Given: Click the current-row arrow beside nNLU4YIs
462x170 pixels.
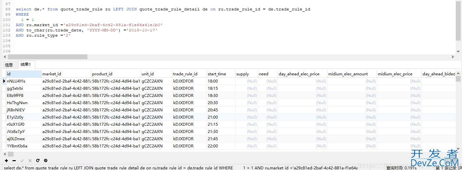Looking at the screenshot, I should click(x=4, y=81).
